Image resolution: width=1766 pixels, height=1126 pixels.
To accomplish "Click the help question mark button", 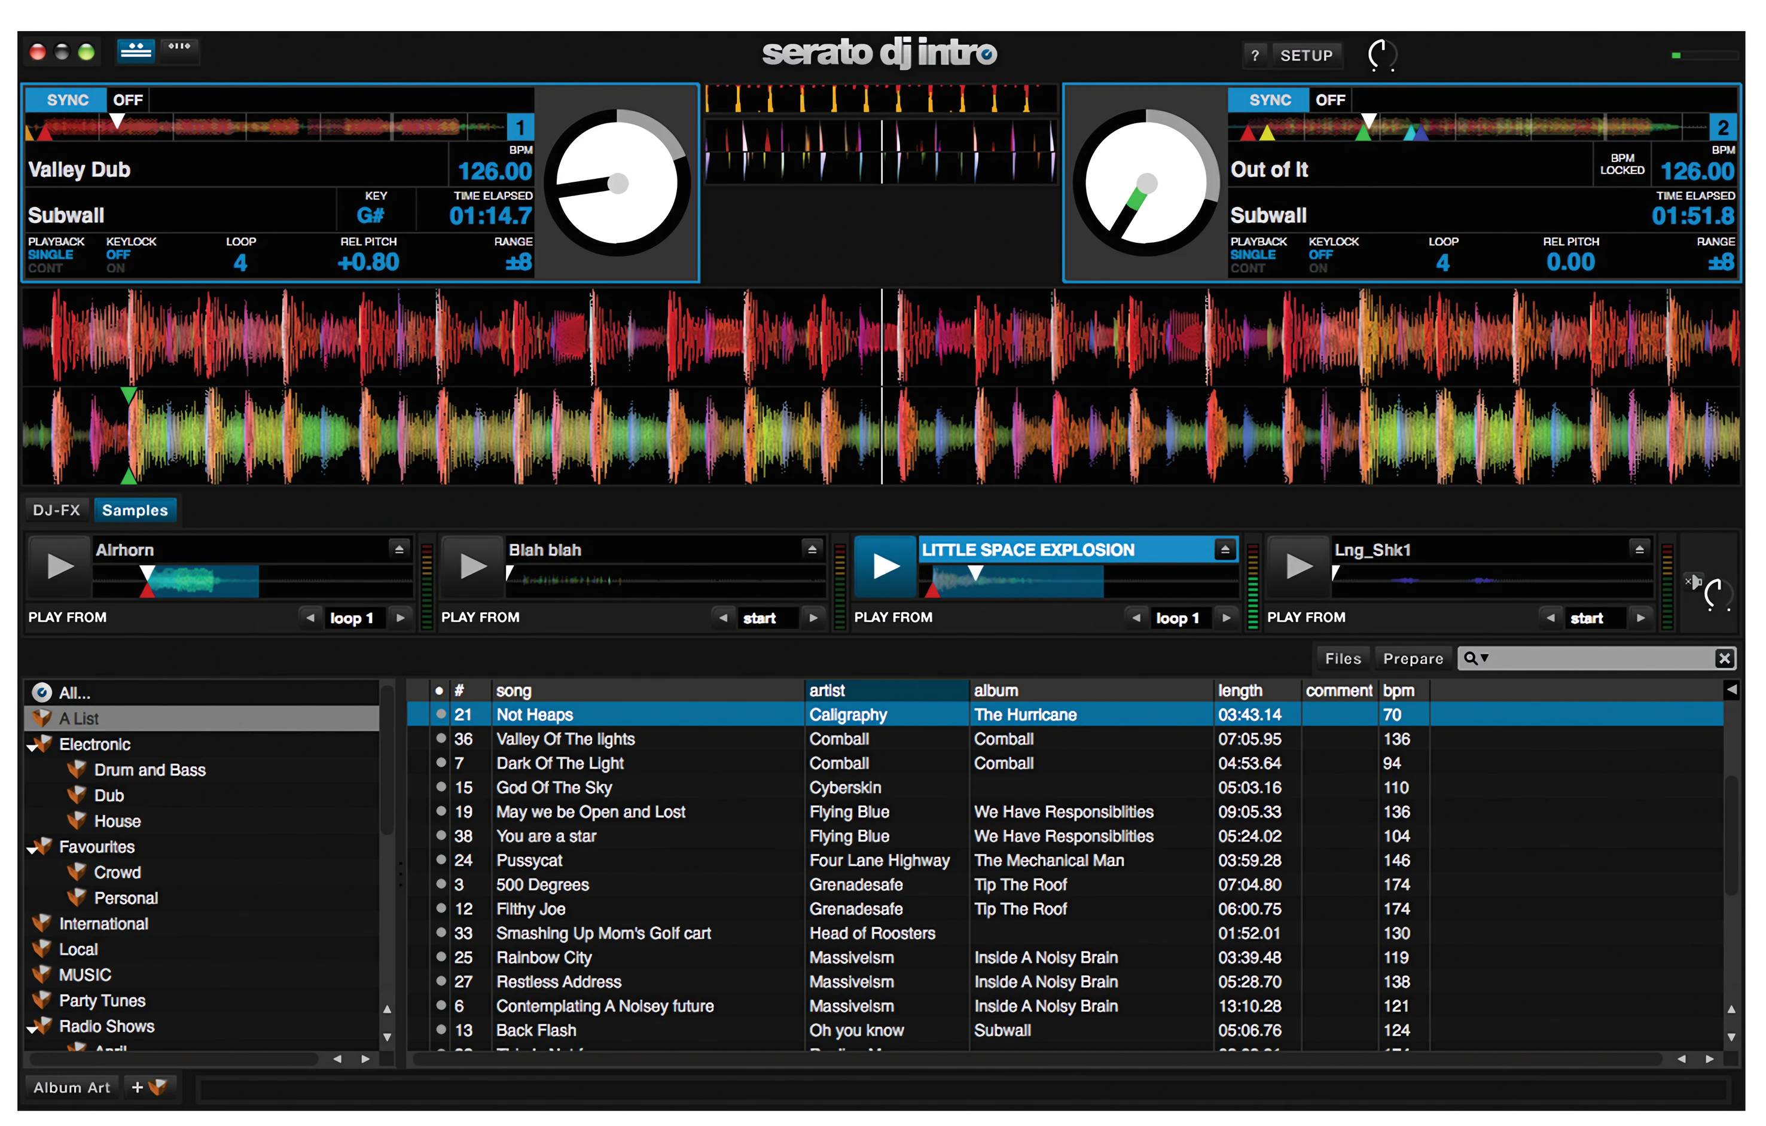I will [1255, 56].
